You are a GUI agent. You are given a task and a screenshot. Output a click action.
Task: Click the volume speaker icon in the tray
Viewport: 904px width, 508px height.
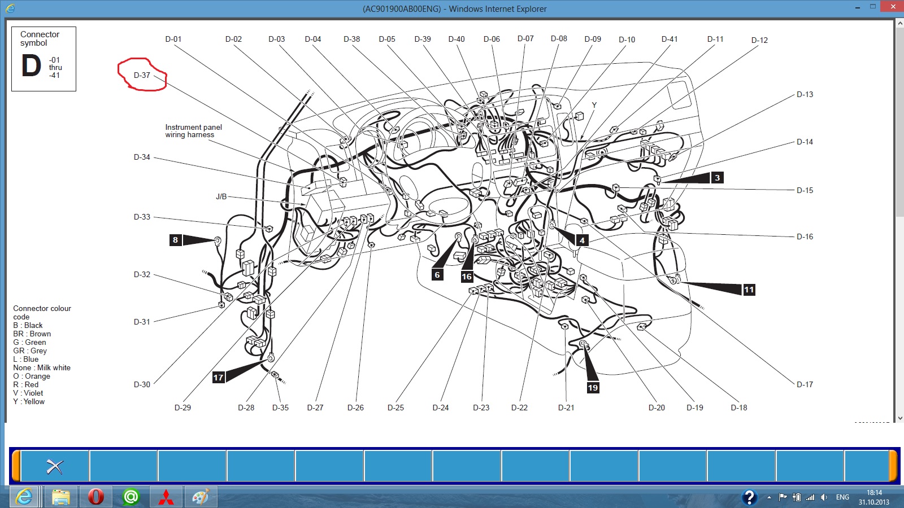tap(824, 497)
